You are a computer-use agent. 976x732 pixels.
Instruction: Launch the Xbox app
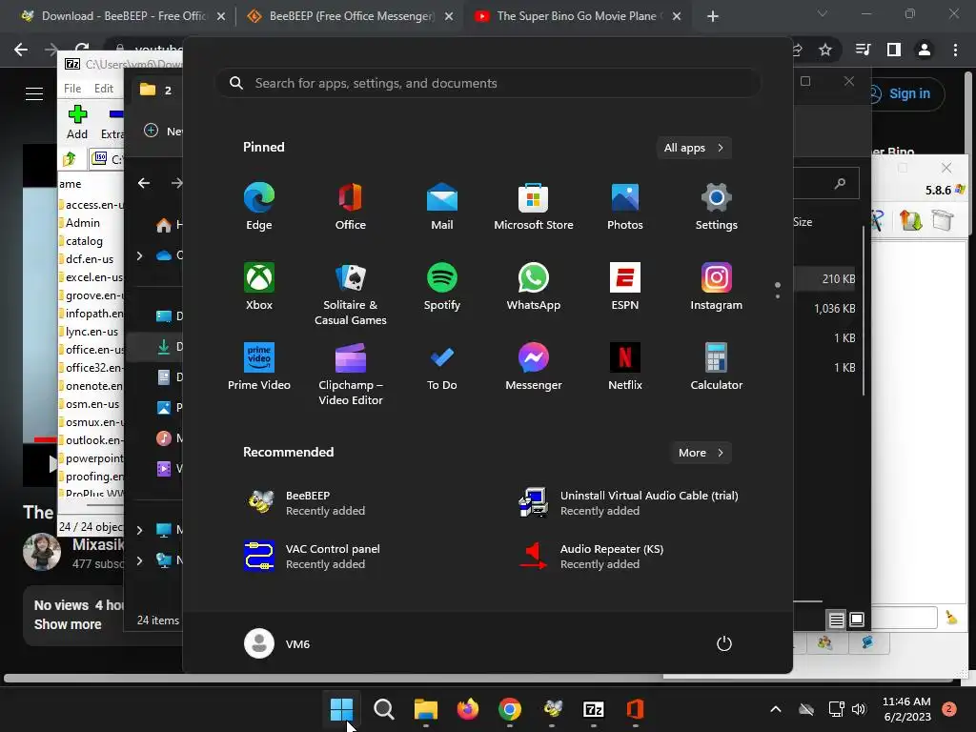(x=259, y=286)
